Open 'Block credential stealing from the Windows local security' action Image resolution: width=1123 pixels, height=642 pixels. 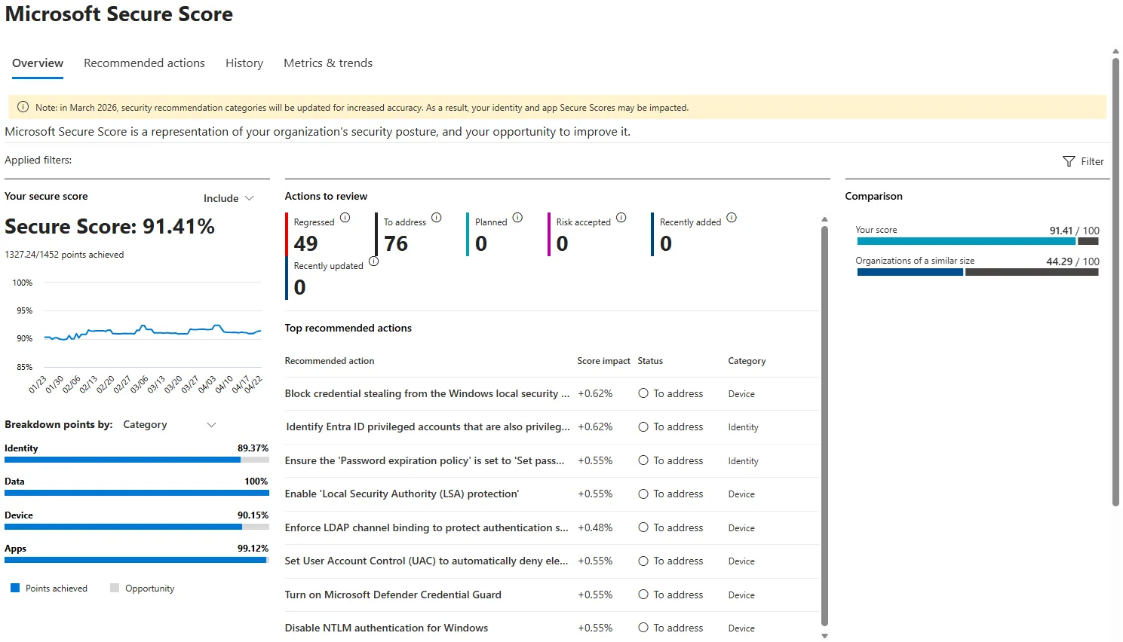[426, 393]
